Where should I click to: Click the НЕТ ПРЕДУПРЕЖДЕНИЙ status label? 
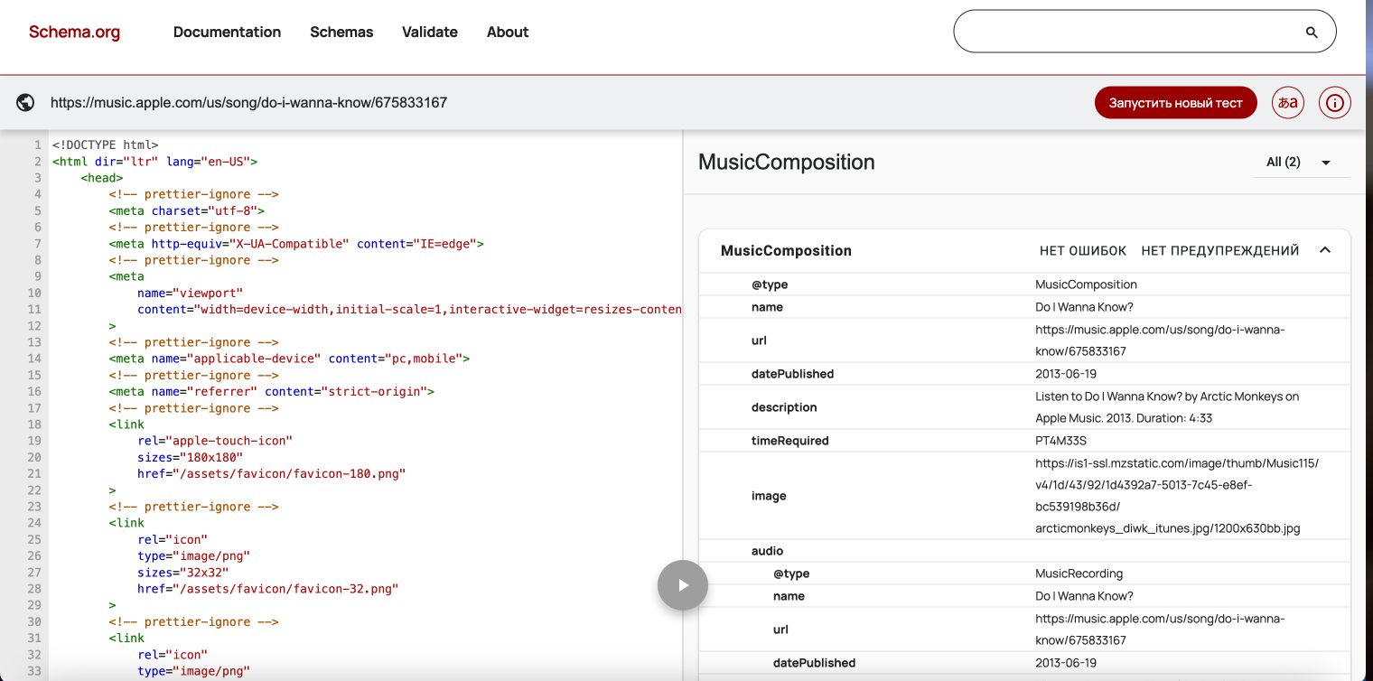1219,251
